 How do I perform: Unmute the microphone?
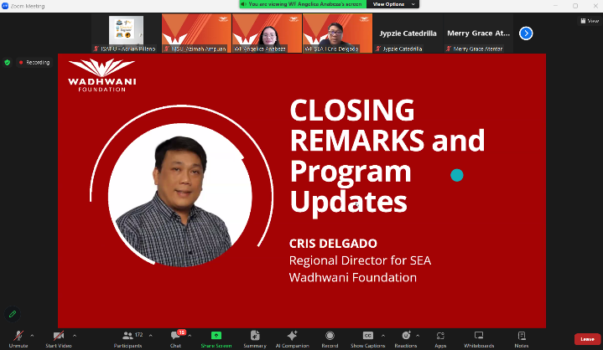18,339
